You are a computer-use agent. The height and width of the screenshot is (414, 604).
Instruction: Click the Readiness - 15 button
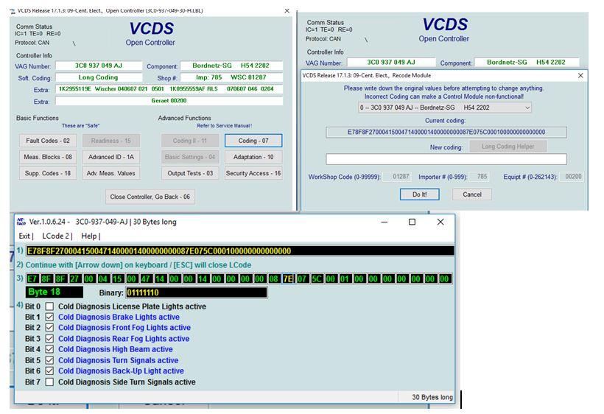(111, 141)
